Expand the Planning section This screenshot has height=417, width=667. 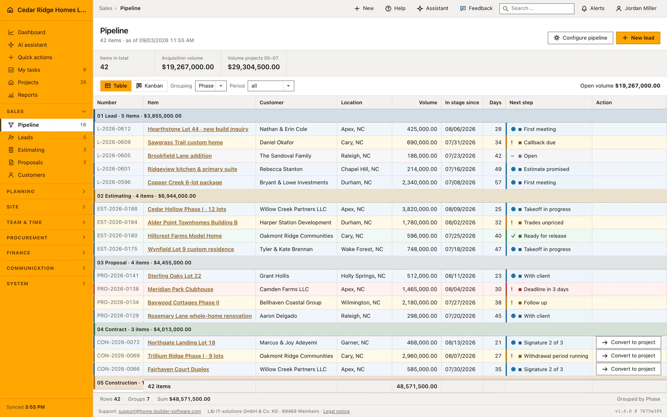pyautogui.click(x=46, y=192)
